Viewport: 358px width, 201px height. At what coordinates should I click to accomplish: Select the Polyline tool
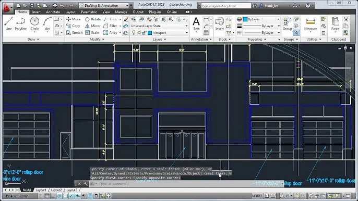pyautogui.click(x=20, y=24)
